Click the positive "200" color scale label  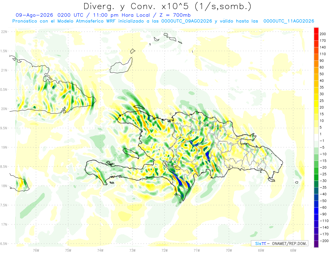322,34
